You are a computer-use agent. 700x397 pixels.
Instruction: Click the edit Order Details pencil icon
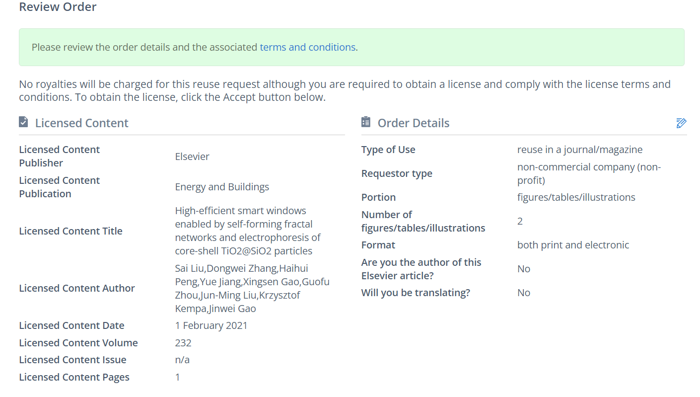pyautogui.click(x=681, y=123)
